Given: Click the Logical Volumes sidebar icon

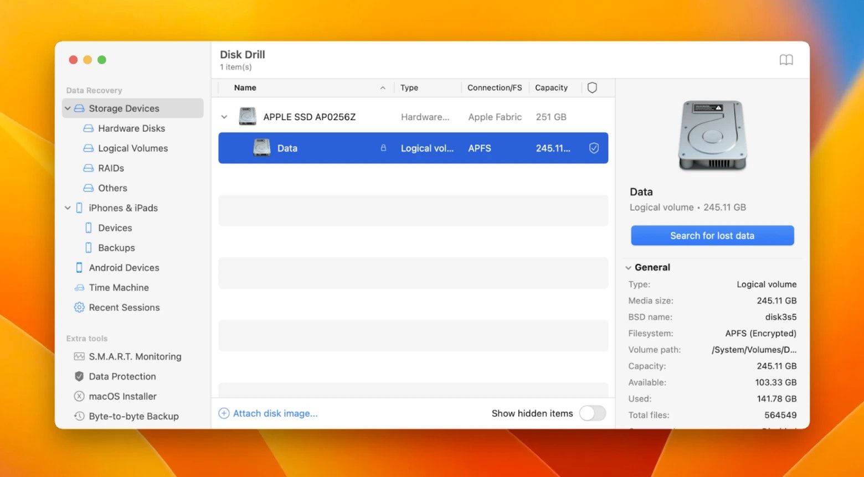Looking at the screenshot, I should tap(89, 148).
